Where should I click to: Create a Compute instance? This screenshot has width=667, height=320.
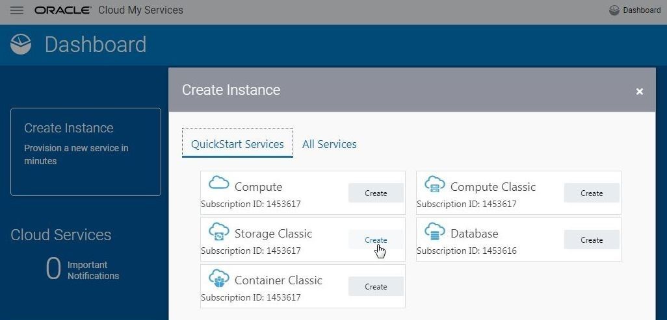pyautogui.click(x=376, y=193)
